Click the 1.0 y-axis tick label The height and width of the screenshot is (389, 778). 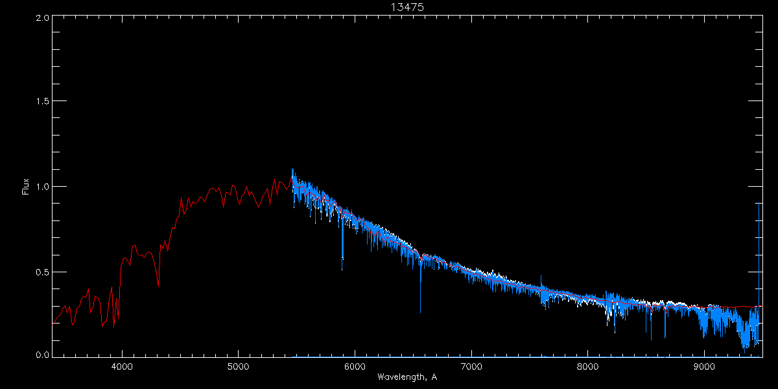point(42,187)
